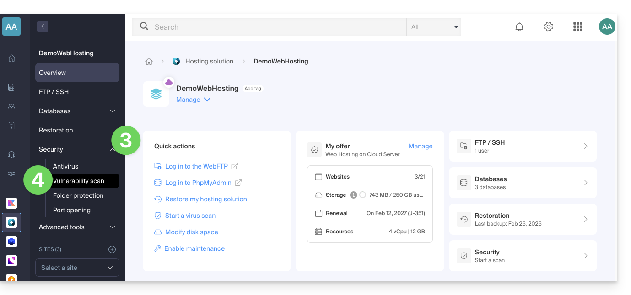Open the settings gear icon
The image size is (631, 295).
tap(548, 27)
